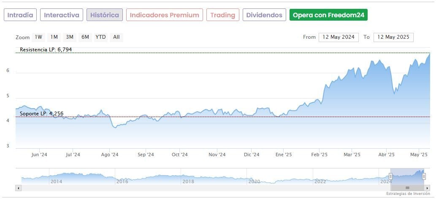Image resolution: width=436 pixels, height=200 pixels.
Task: Select the 1W zoom range
Action: click(x=38, y=37)
